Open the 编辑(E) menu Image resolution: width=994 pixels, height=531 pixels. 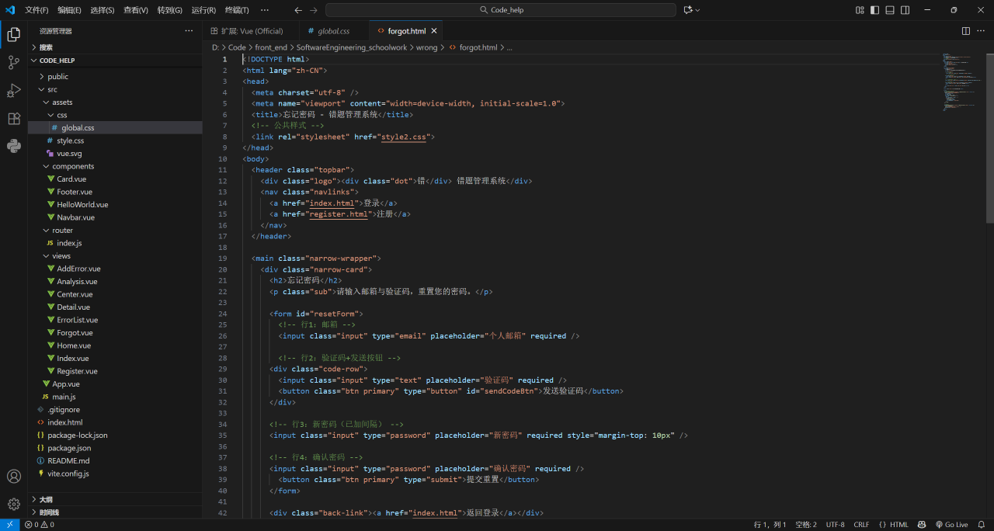pos(69,10)
